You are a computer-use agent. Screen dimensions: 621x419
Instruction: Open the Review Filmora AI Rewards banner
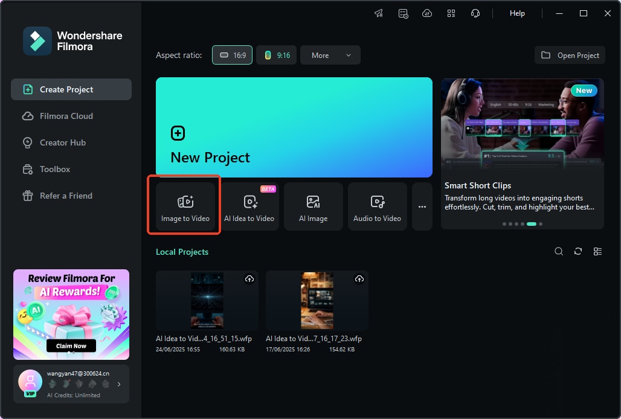(x=71, y=315)
